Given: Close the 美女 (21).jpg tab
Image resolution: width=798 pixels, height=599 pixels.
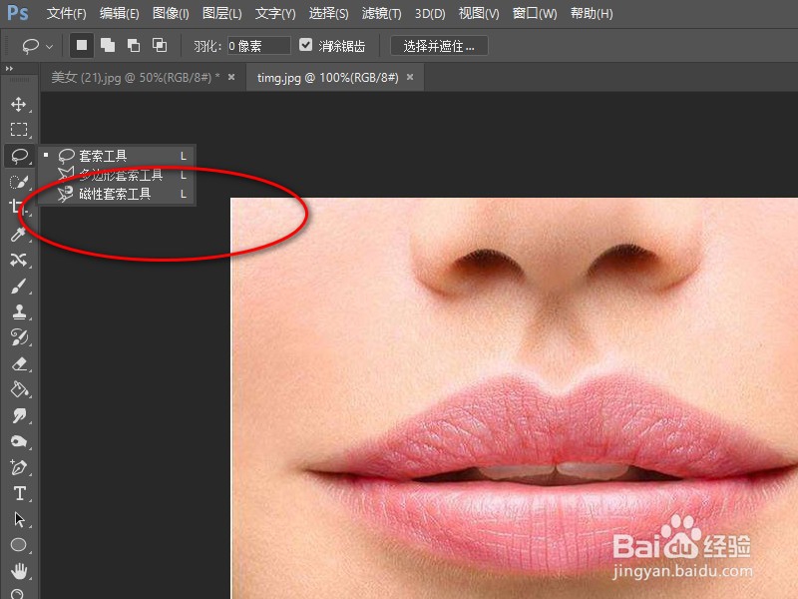Looking at the screenshot, I should [x=231, y=77].
